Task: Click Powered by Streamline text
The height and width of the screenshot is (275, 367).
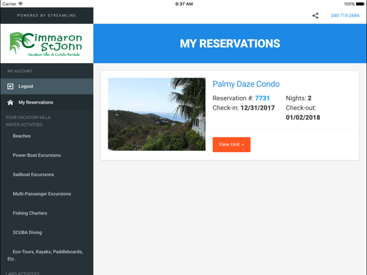Action: pos(47,15)
